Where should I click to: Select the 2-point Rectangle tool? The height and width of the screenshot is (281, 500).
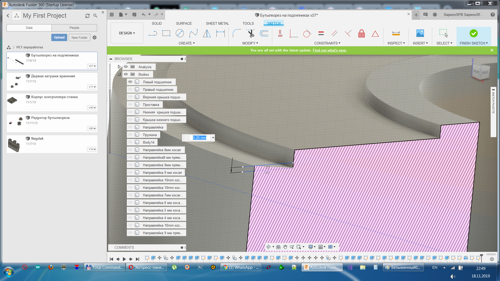(x=166, y=33)
